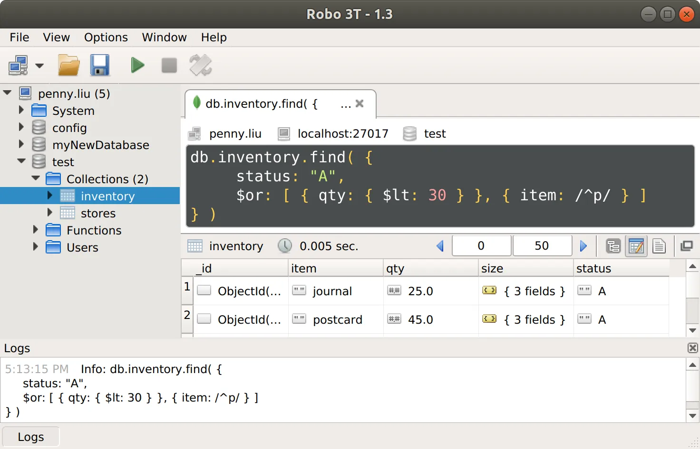This screenshot has height=449, width=700.
Task: Go to previous page of results
Action: [x=440, y=246]
